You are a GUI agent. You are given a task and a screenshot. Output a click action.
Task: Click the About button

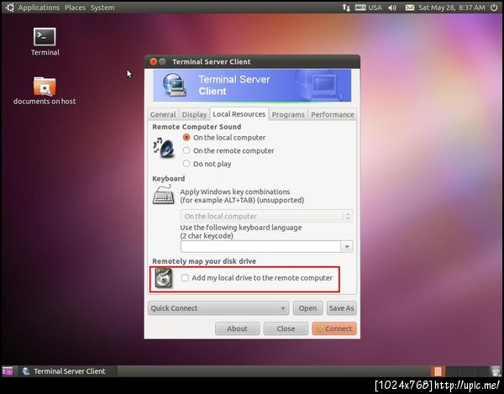237,328
